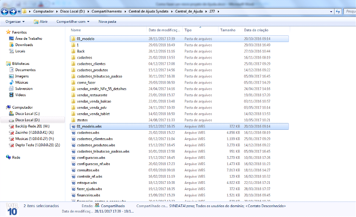The image size is (356, 217).
Task: Select the estoque.wbs file icon
Action: pyautogui.click(x=73, y=183)
